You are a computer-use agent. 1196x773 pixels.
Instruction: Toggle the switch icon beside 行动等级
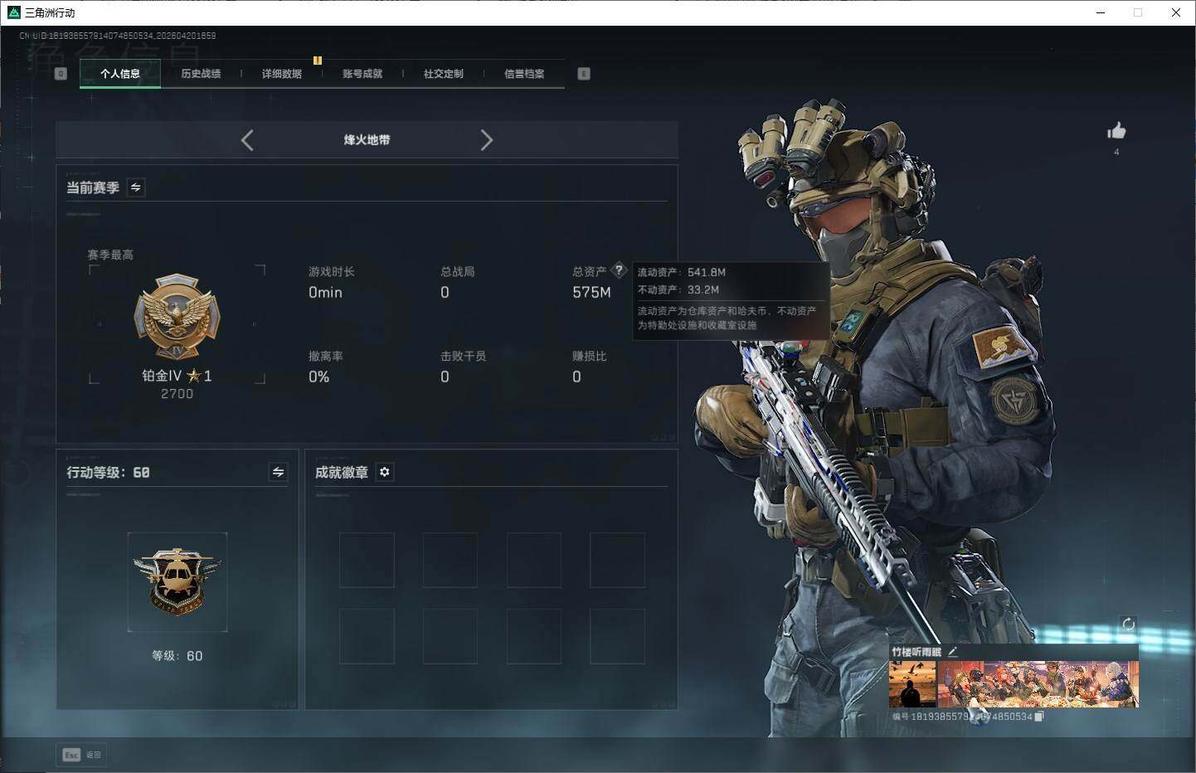click(x=279, y=472)
